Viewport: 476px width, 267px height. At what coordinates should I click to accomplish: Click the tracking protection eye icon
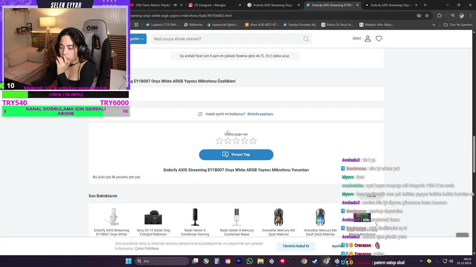(419, 16)
